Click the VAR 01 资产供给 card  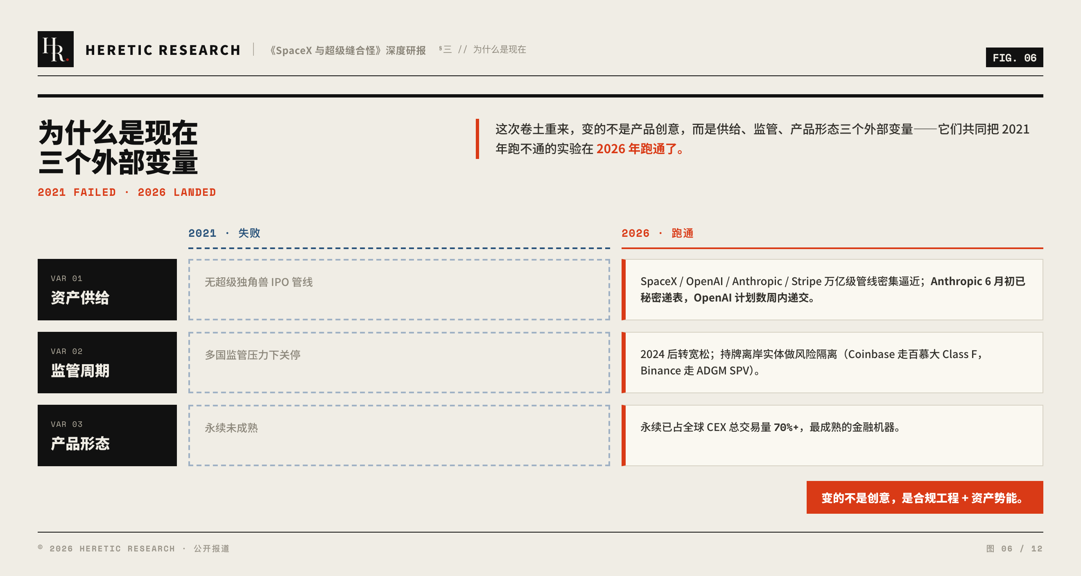pyautogui.click(x=107, y=290)
